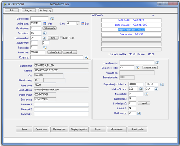Focus the Comment 3 field
This screenshot has width=180, height=146.
[62, 114]
